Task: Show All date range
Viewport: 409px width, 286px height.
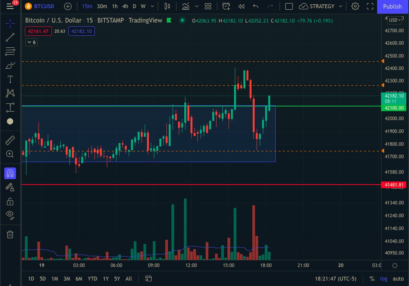Action: 129,279
